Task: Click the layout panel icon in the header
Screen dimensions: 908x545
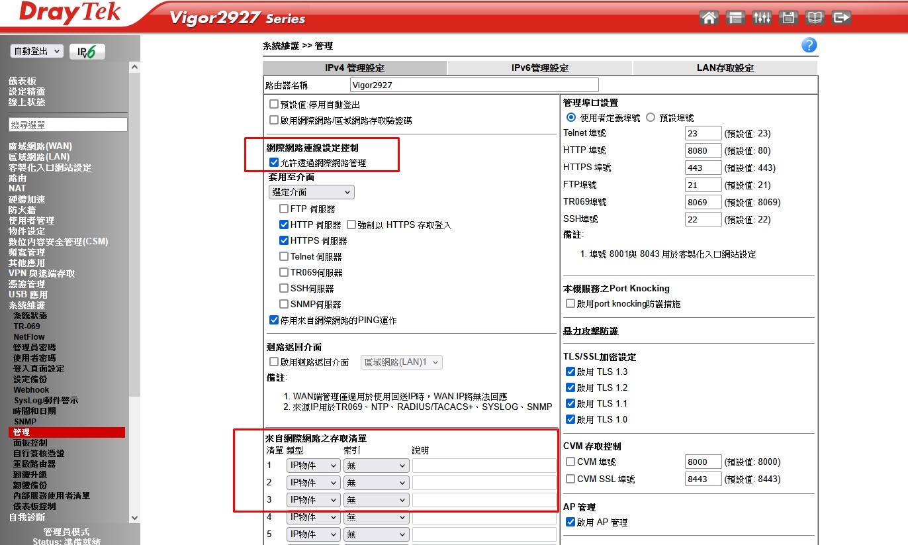Action: coord(735,18)
